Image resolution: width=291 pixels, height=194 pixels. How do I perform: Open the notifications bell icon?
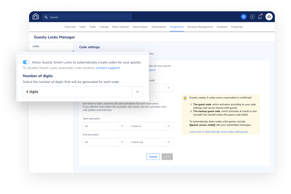(260, 17)
